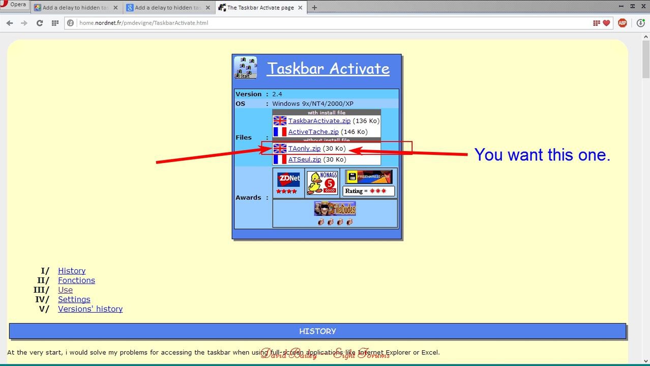The image size is (650, 366).
Task: Close The Taskbar Activate page tab
Action: point(300,8)
